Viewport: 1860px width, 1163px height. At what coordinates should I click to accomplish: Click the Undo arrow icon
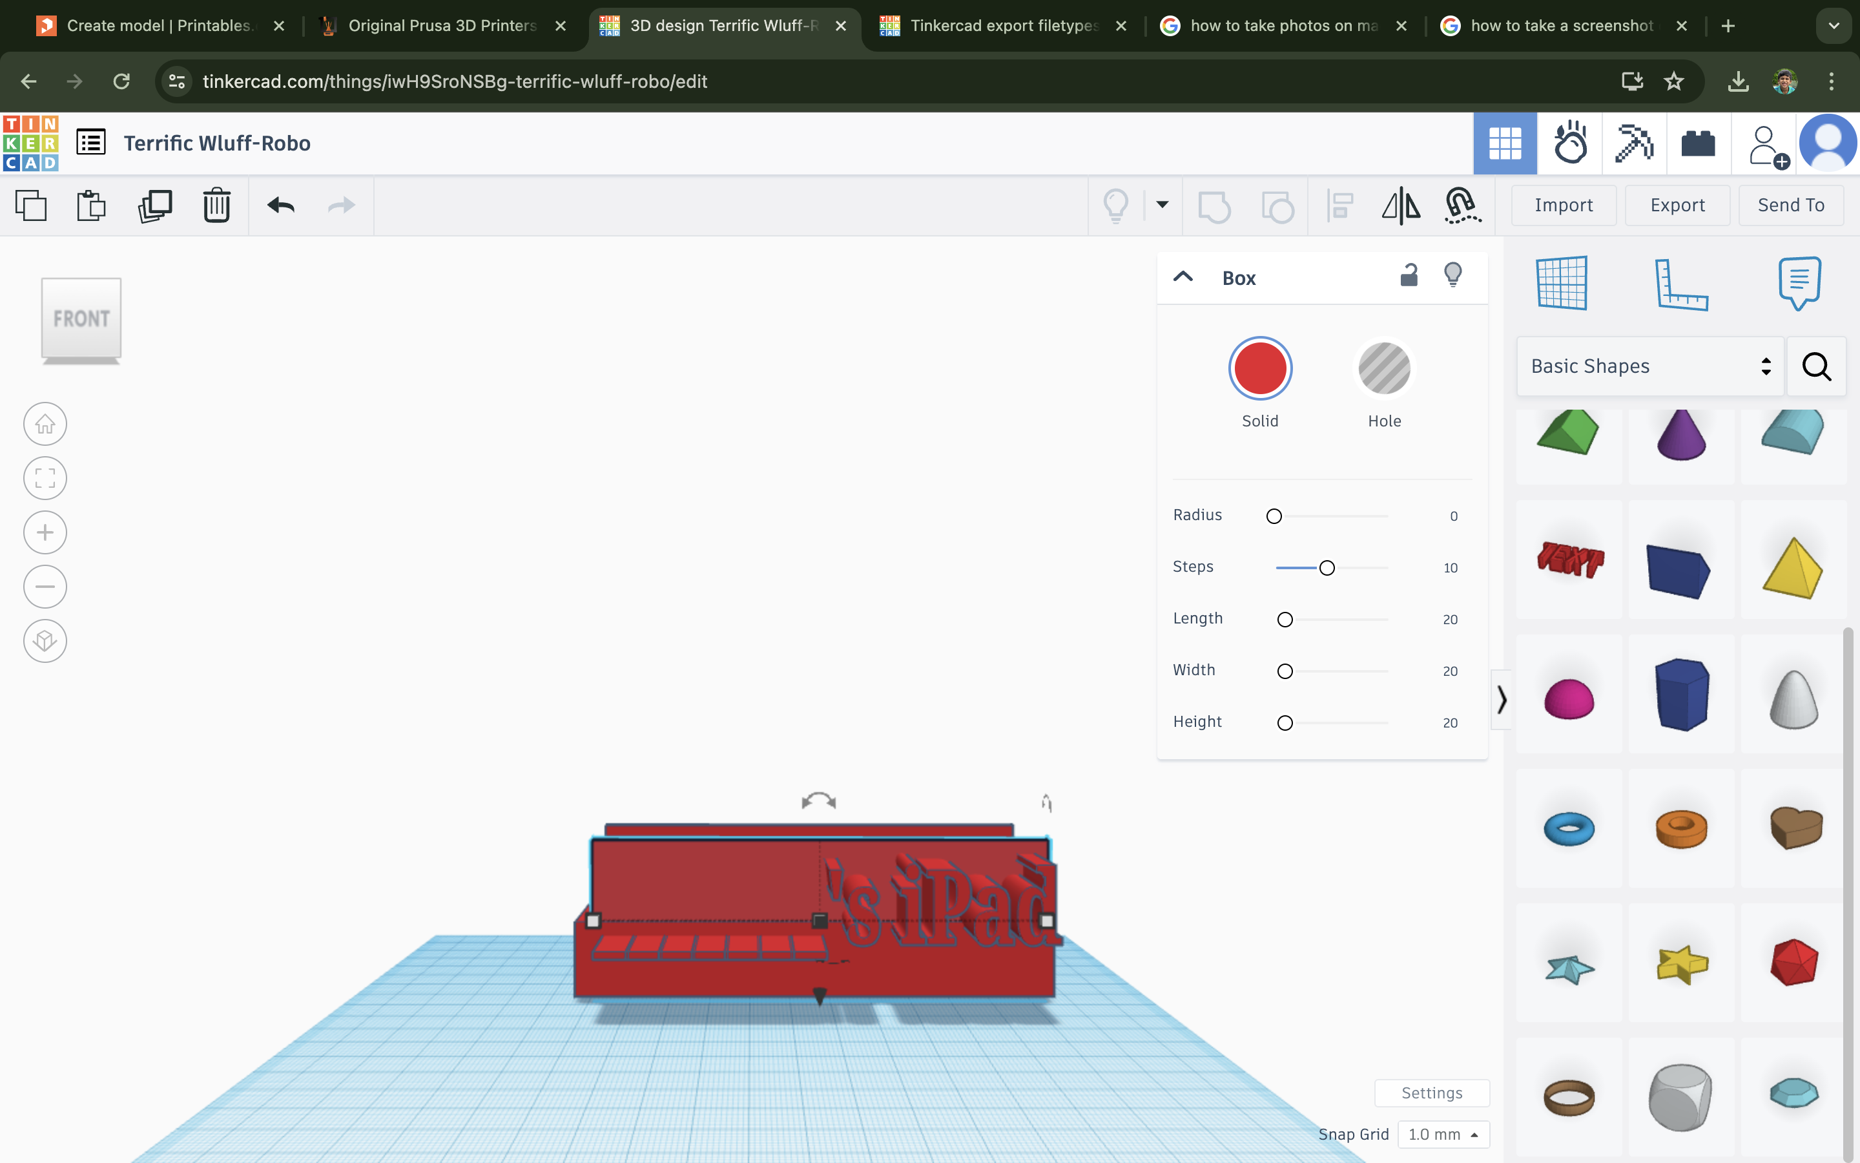(280, 205)
